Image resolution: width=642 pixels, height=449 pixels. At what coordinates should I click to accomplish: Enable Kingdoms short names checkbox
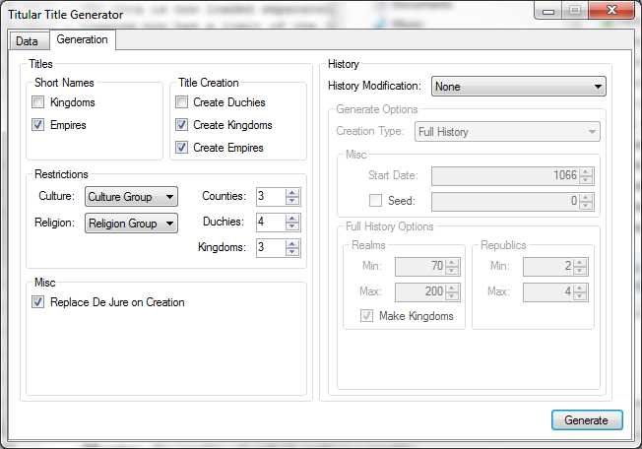coord(38,102)
